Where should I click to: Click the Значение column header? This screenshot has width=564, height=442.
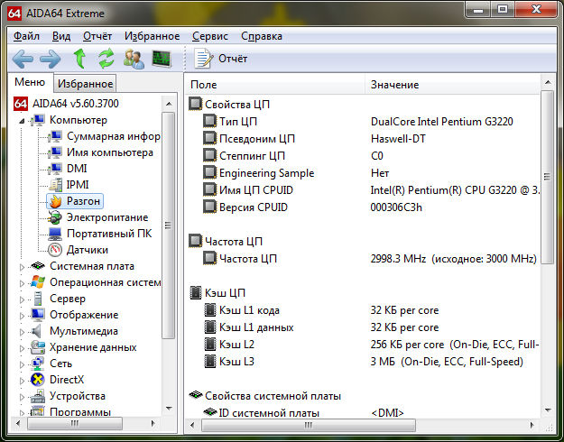[452, 85]
